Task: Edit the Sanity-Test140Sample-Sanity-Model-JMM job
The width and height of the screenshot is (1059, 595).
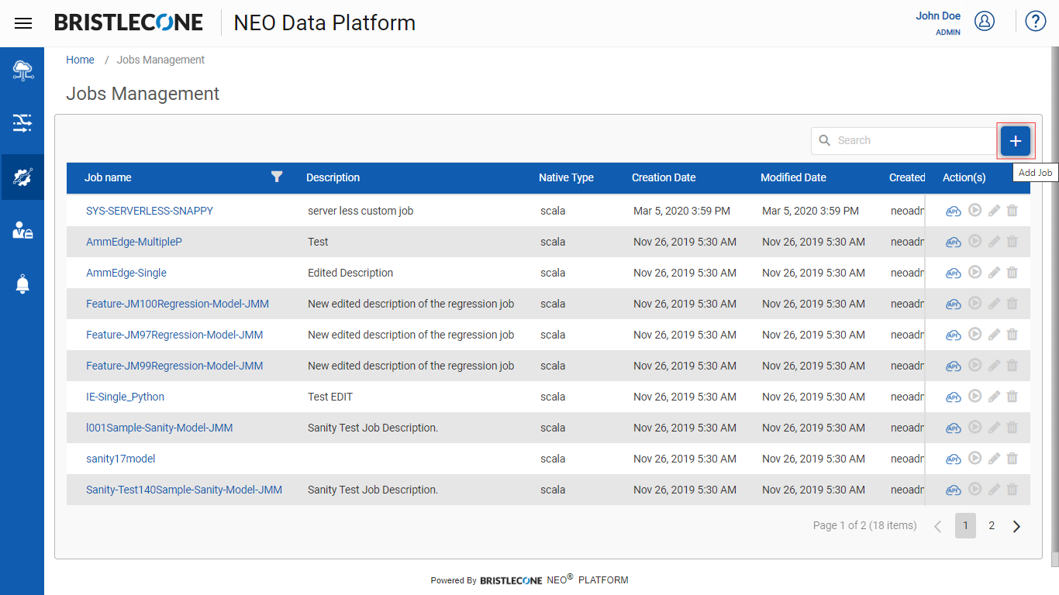Action: pos(995,489)
